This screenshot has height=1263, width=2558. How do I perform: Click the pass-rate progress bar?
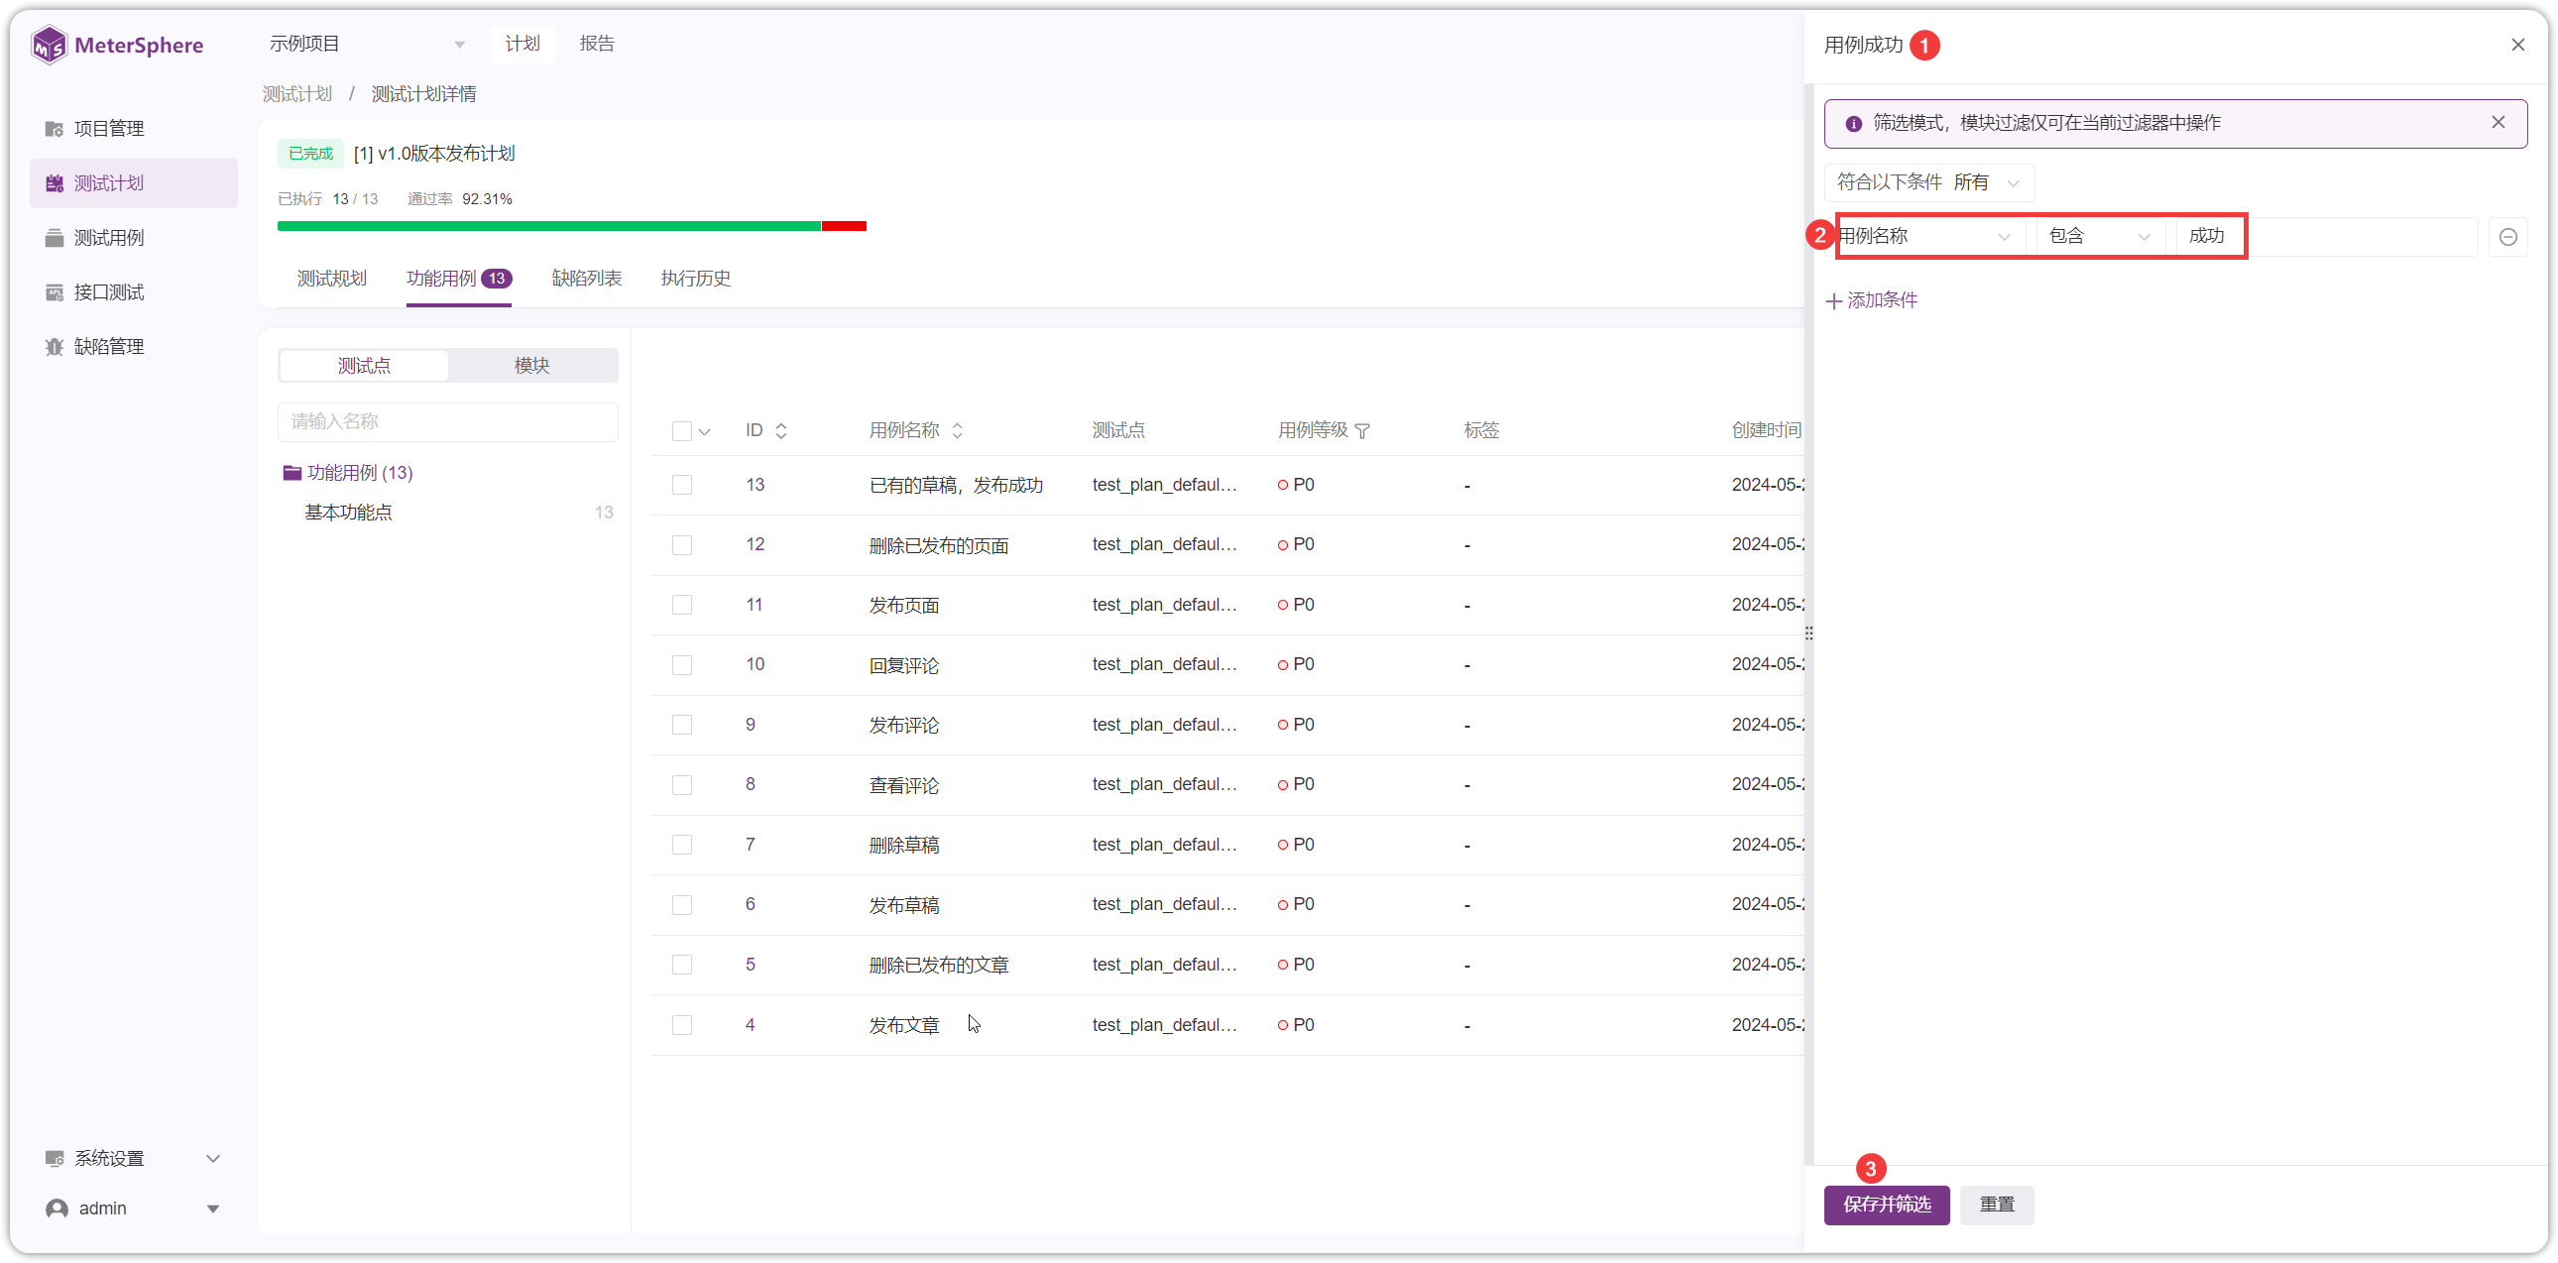[572, 226]
